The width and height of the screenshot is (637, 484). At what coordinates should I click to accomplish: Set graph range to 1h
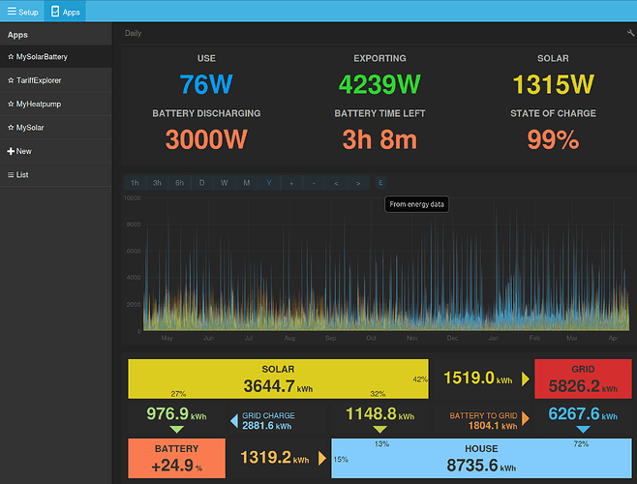pos(135,183)
